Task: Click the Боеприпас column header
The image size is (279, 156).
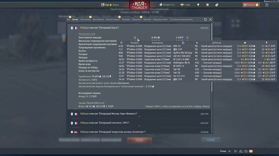Action: tap(158, 43)
